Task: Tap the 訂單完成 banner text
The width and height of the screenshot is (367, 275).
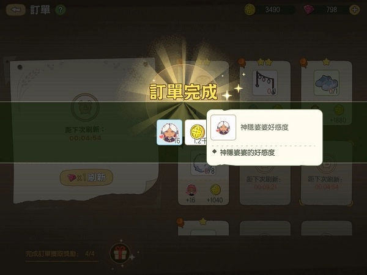Action: tap(183, 92)
